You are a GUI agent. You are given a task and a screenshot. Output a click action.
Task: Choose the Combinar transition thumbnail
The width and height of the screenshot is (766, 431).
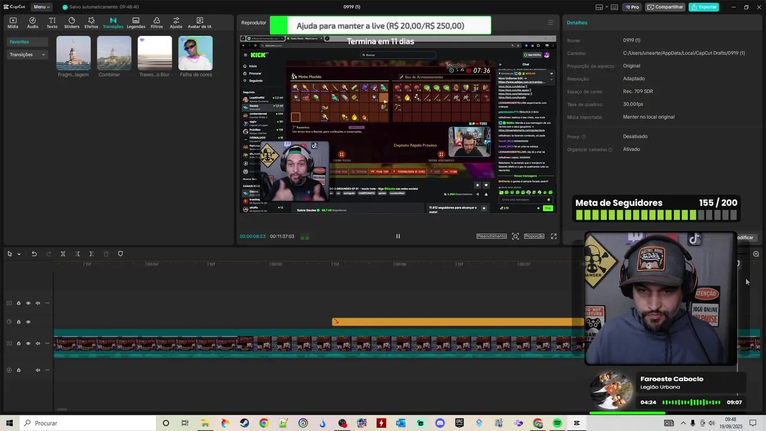114,53
